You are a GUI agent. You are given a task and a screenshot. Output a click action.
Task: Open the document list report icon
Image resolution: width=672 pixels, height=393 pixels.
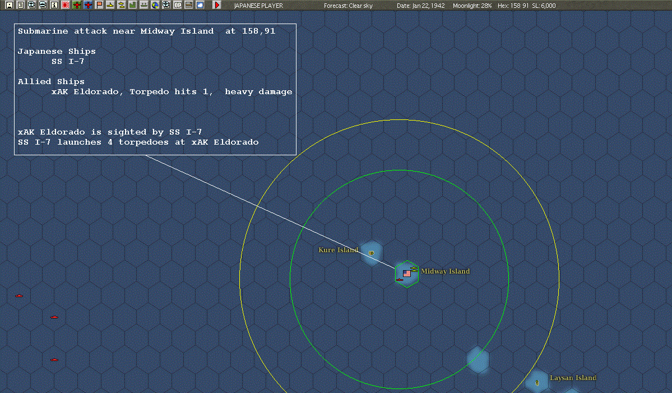coord(21,5)
